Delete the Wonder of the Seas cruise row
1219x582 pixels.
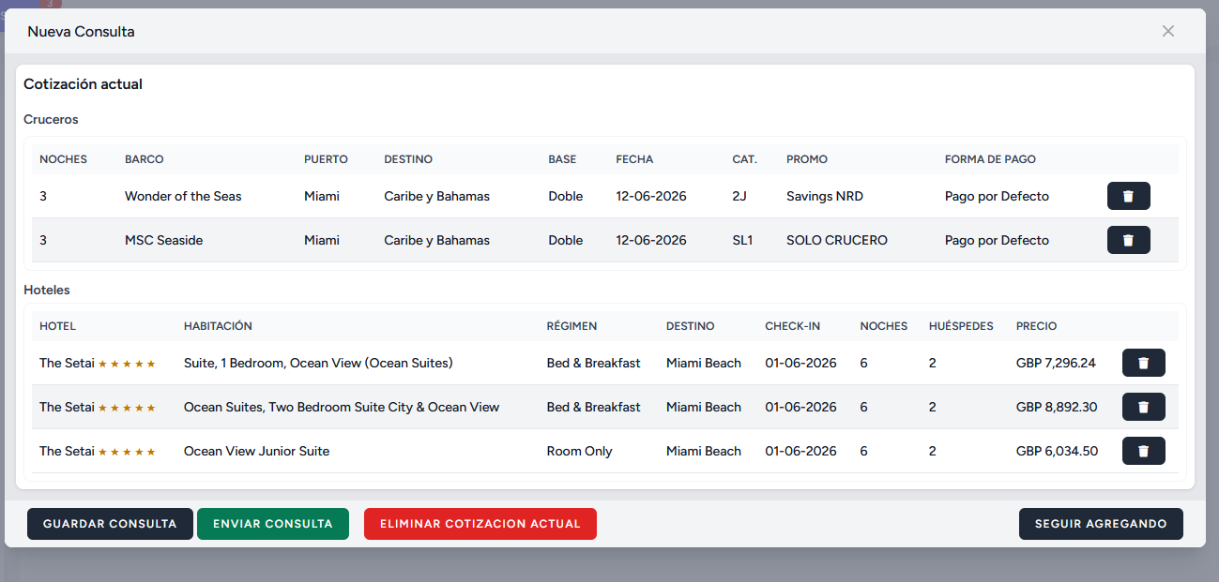pyautogui.click(x=1128, y=196)
